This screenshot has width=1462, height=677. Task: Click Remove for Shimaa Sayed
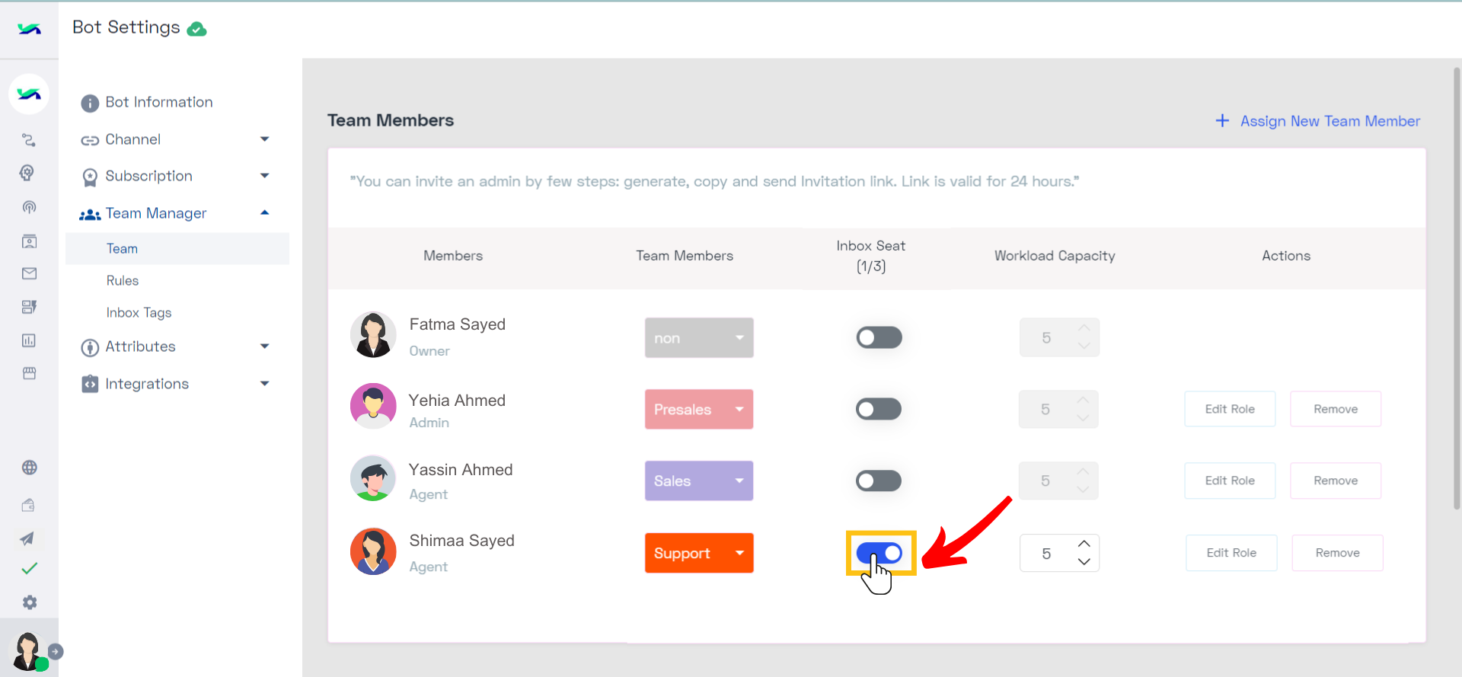[x=1337, y=553]
